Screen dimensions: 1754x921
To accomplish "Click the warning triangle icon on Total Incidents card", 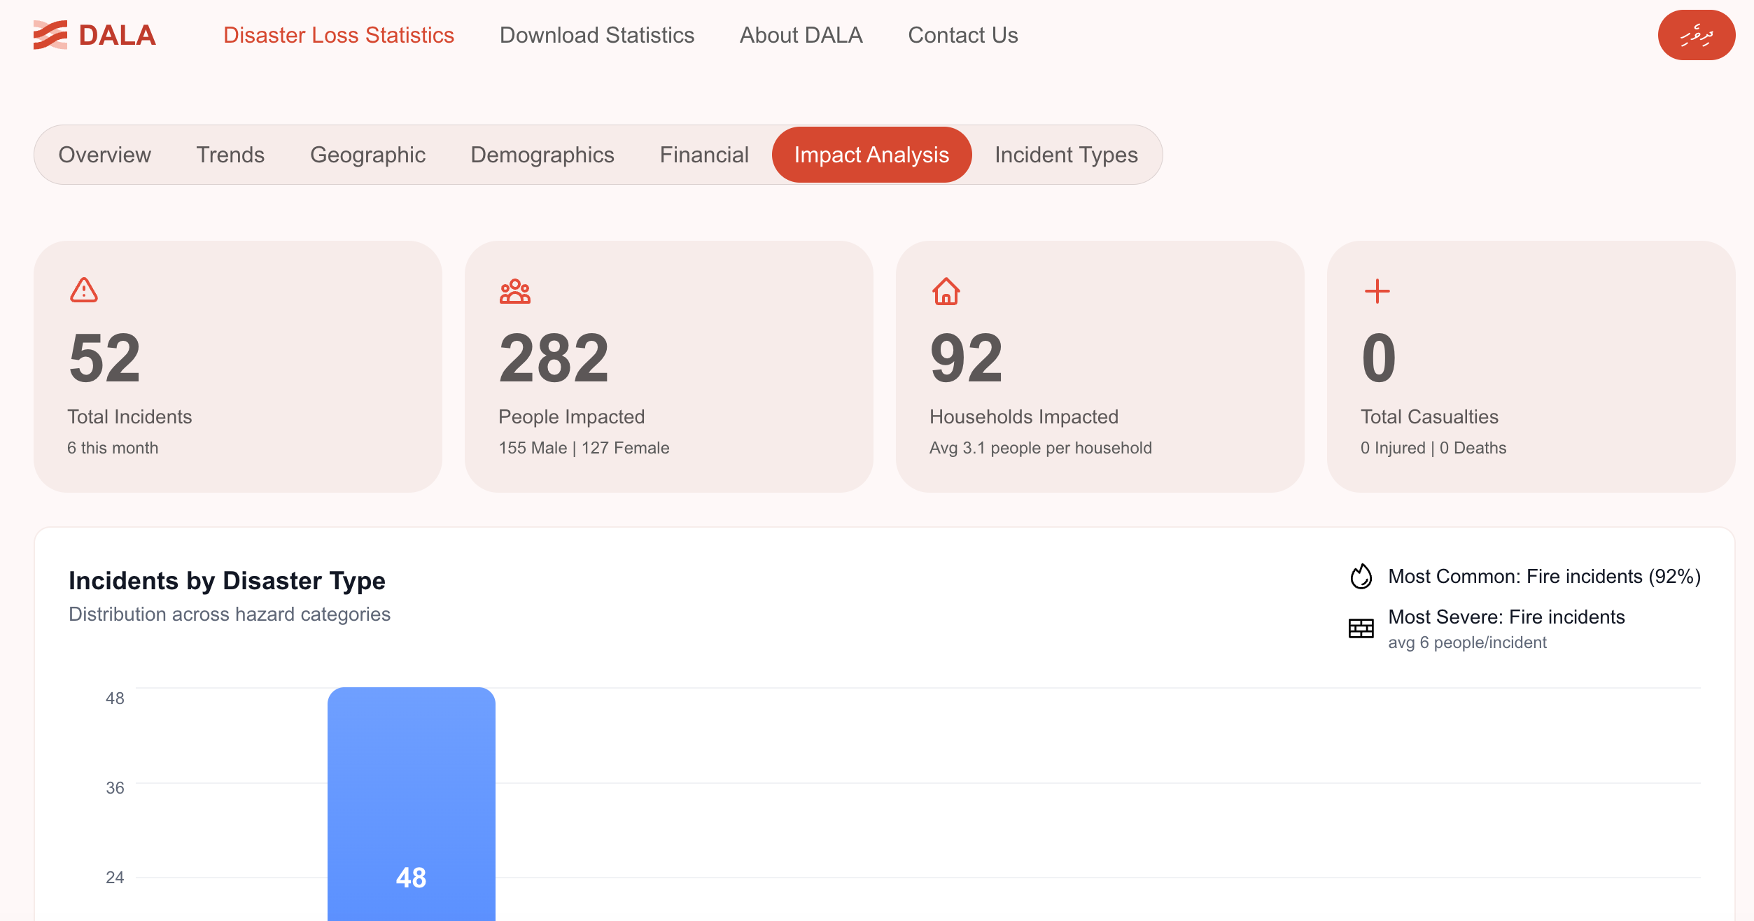I will point(84,290).
